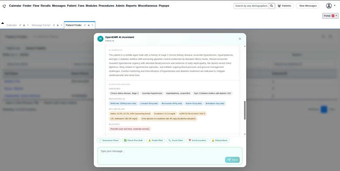Click the Creatinine 1.4-1.6 mg/dL tag
Viewport: 340px width, 171px height.
pyautogui.click(x=165, y=114)
